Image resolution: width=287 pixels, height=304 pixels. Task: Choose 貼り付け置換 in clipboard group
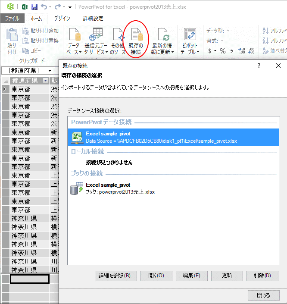41,41
